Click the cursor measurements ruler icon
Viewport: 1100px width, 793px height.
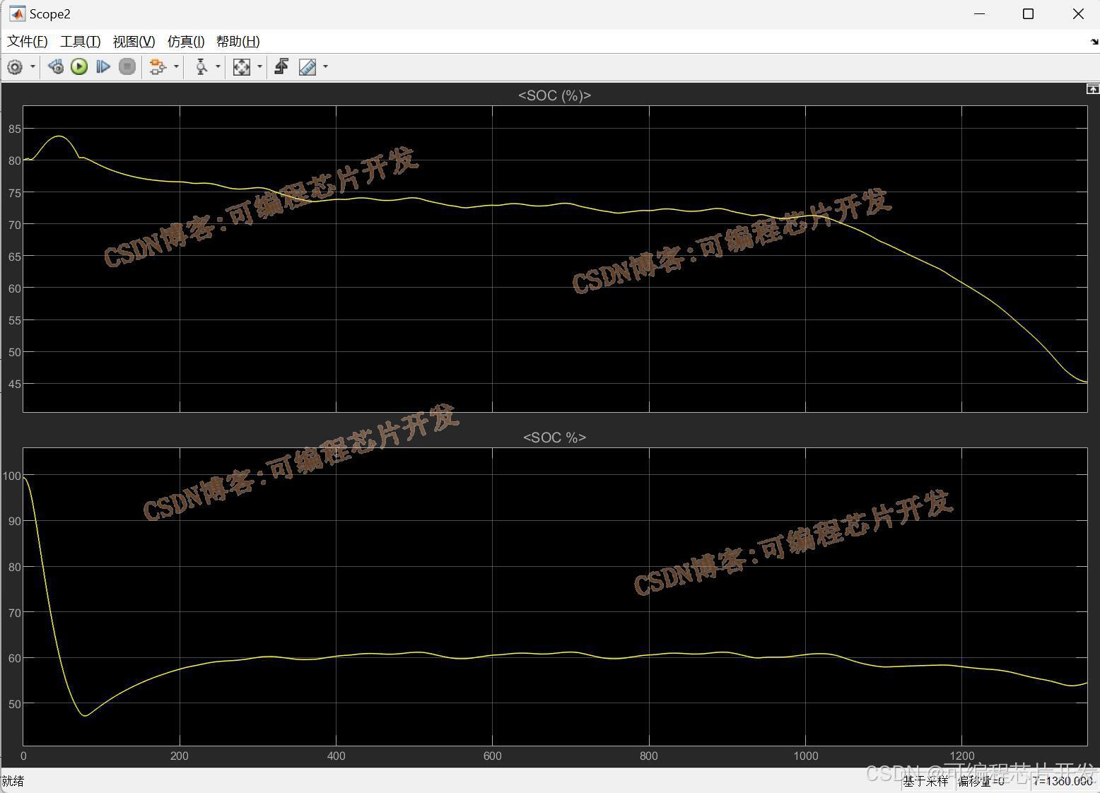tap(308, 67)
